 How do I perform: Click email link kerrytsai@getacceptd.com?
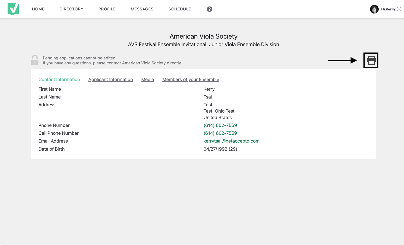pos(231,141)
